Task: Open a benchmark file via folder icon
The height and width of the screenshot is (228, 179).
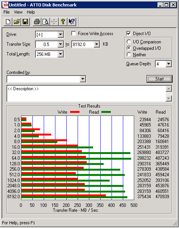Action: (17, 22)
